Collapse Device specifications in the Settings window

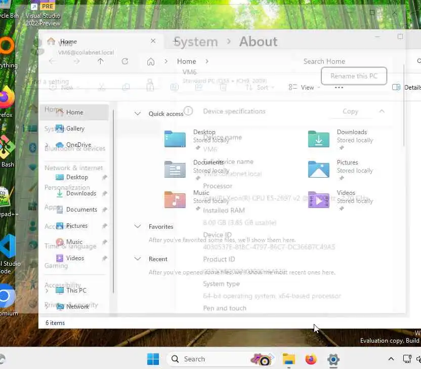tap(382, 111)
